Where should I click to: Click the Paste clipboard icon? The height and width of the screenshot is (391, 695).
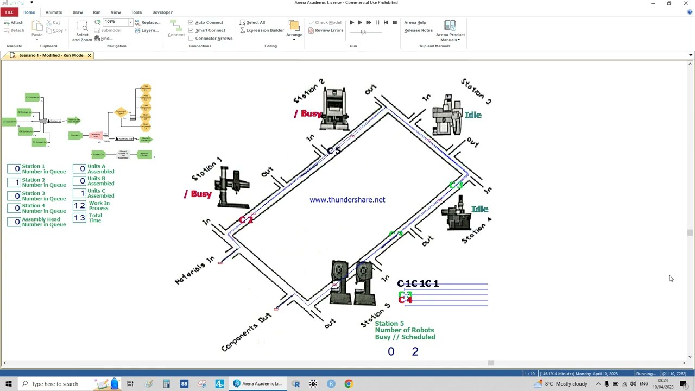coord(37,27)
